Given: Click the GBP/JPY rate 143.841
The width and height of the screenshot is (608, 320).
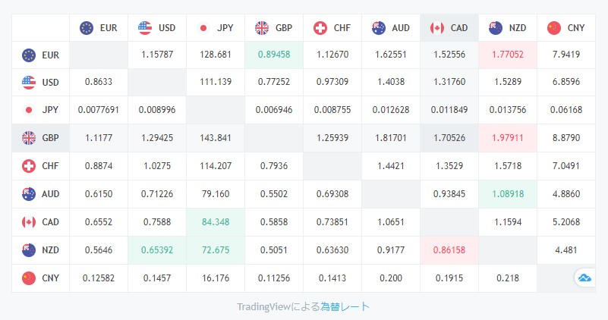Looking at the screenshot, I should (x=216, y=138).
